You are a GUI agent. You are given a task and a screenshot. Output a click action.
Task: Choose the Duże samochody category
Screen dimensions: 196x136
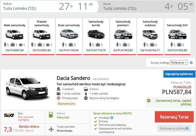[68, 36]
